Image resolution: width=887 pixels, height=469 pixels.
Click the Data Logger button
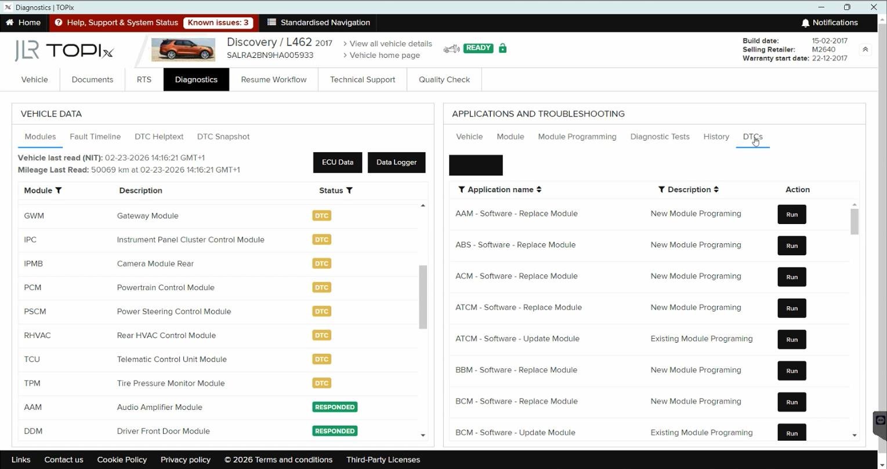(396, 162)
